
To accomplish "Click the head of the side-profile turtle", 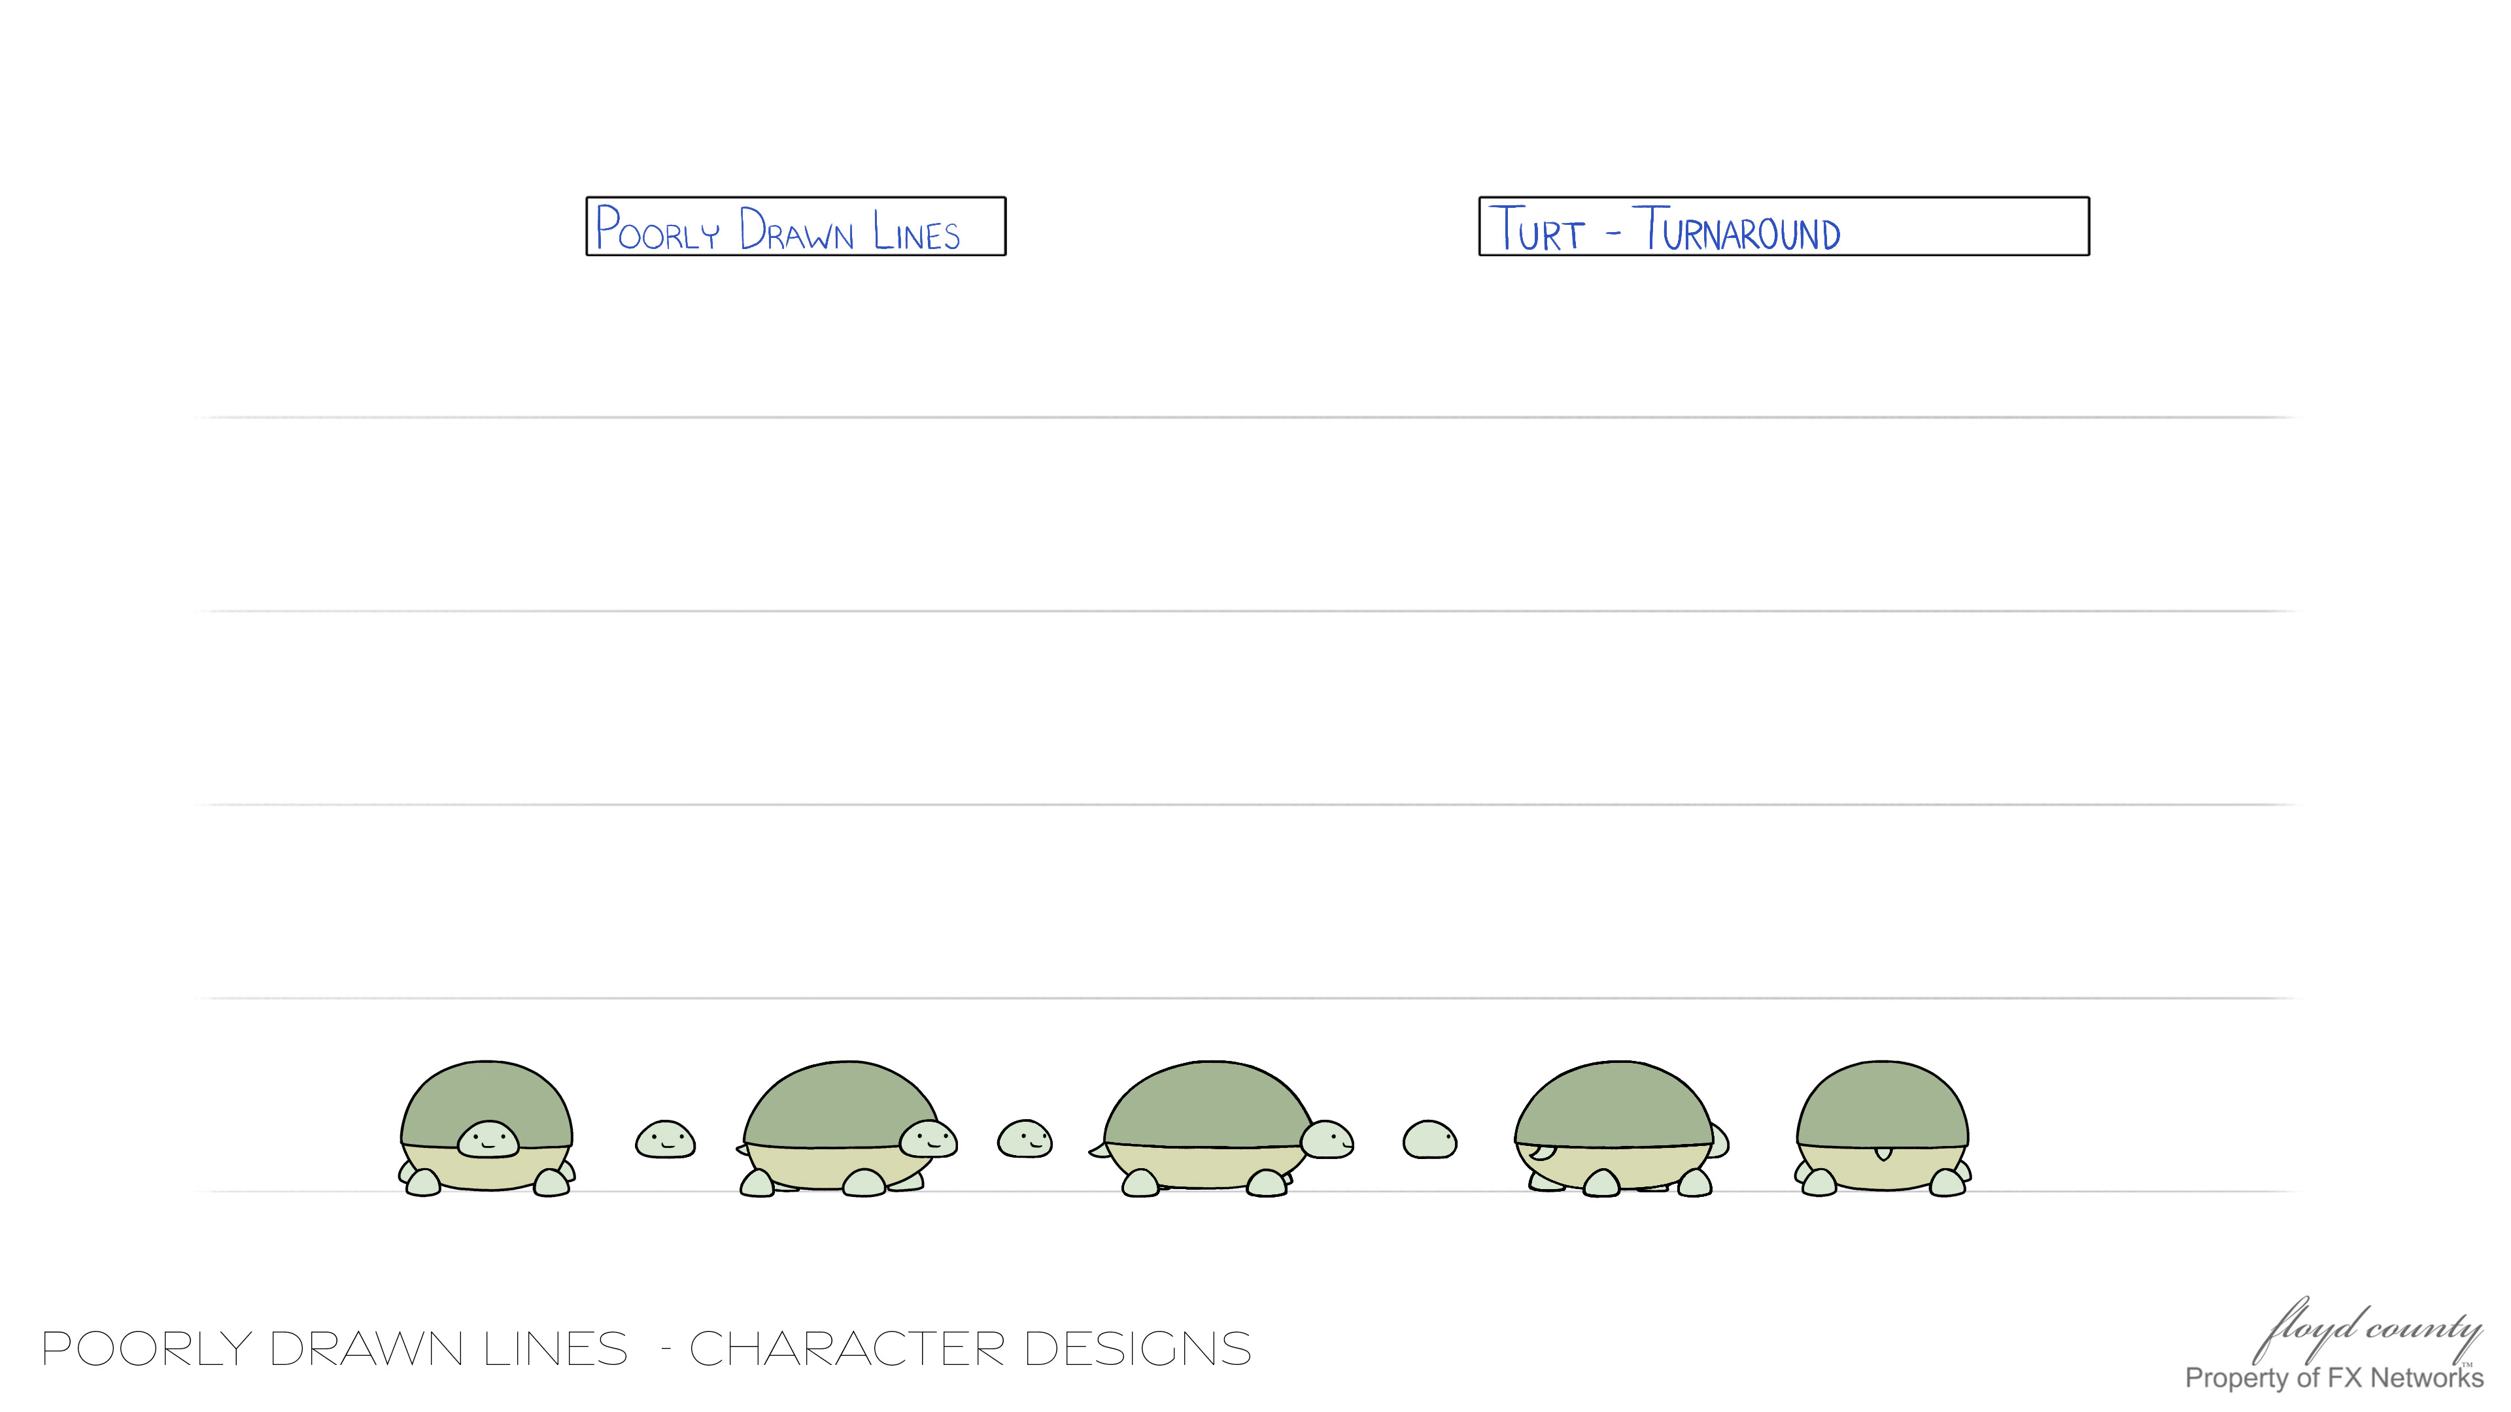I will pos(1327,1139).
